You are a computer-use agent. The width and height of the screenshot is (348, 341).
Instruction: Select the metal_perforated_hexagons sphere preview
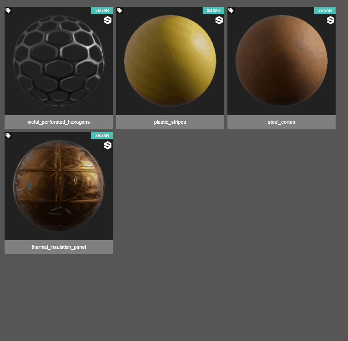point(59,60)
